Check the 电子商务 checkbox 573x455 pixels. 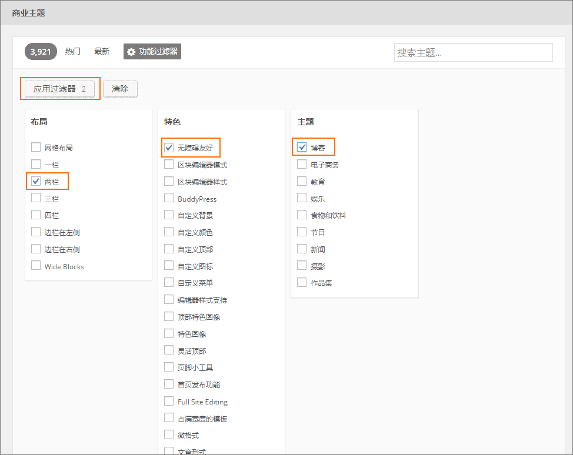302,165
